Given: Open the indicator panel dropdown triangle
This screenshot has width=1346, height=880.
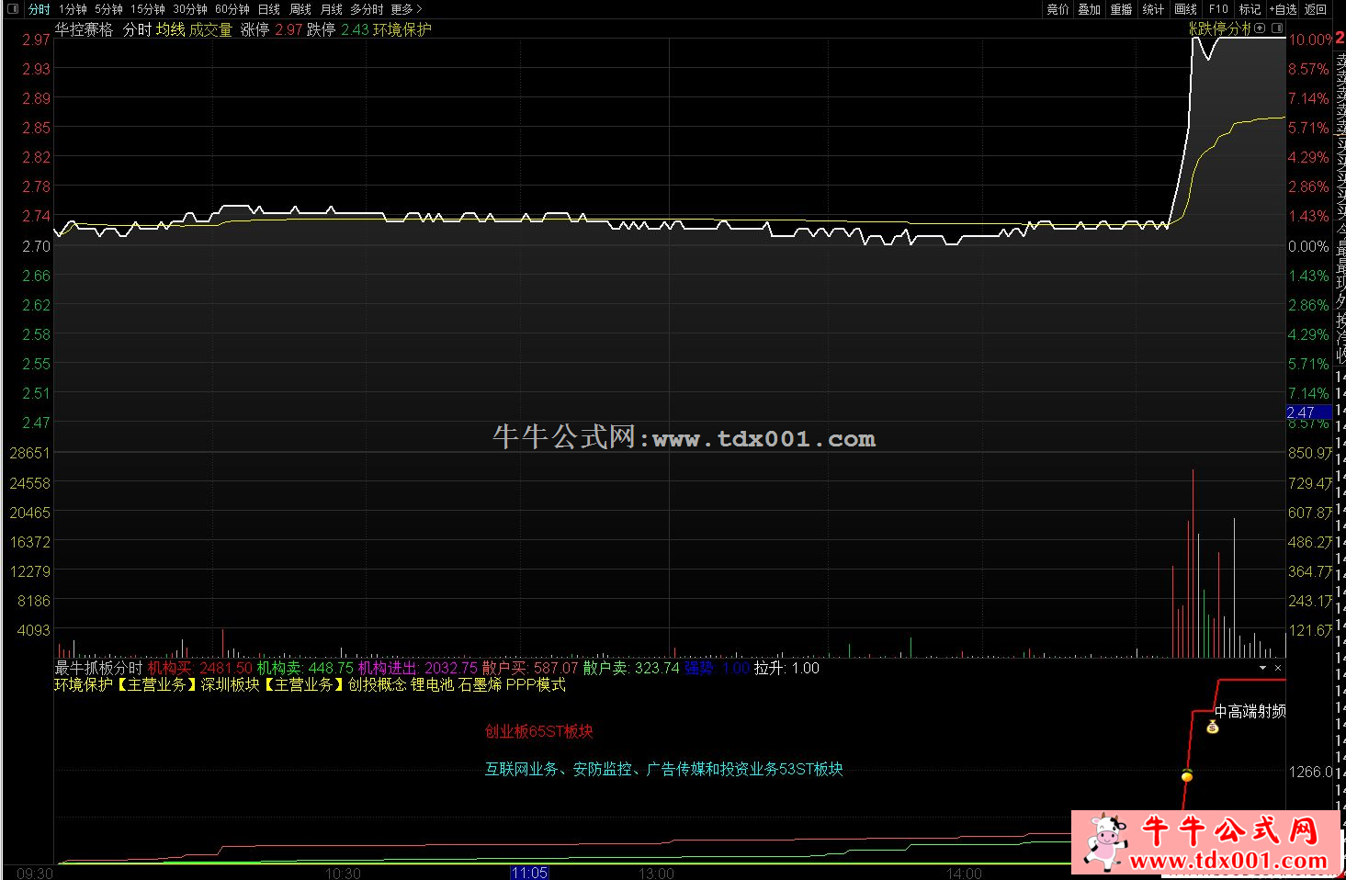Looking at the screenshot, I should (x=1262, y=668).
